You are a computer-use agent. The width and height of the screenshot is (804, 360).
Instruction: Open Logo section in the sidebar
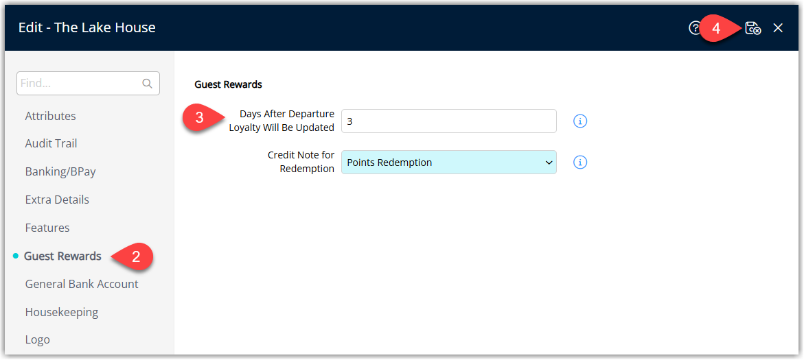click(38, 339)
